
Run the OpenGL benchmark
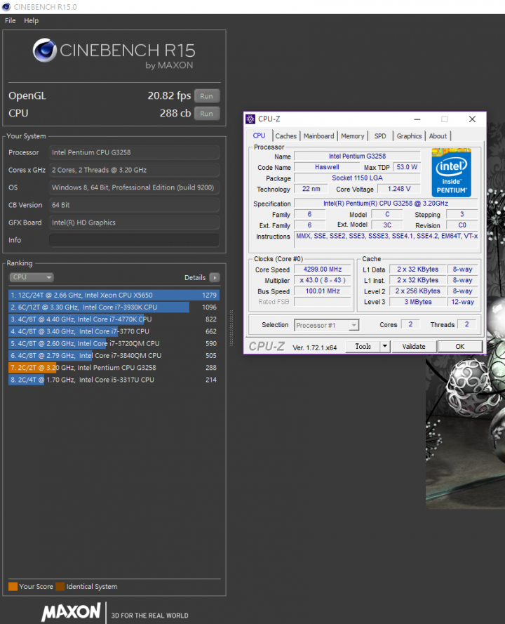point(207,96)
